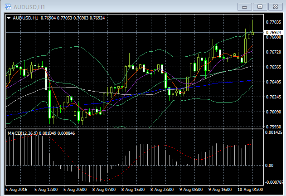This screenshot has width=286, height=196.
Task: Click the current price label 0.76924
Action: tap(273, 32)
